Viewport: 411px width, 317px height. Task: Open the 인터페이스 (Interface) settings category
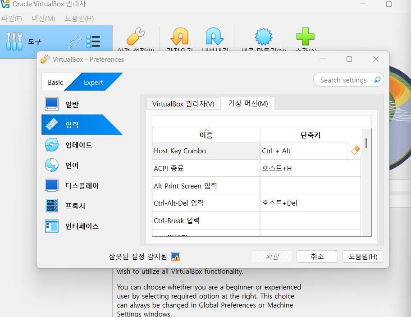click(82, 226)
